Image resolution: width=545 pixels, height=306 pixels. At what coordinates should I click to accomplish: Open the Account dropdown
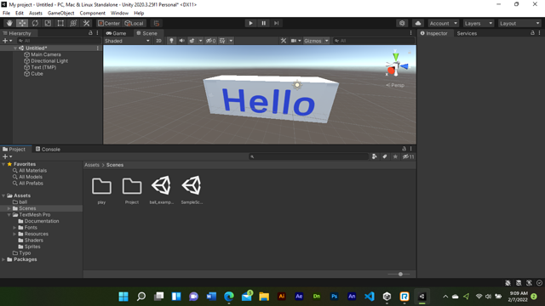[443, 23]
